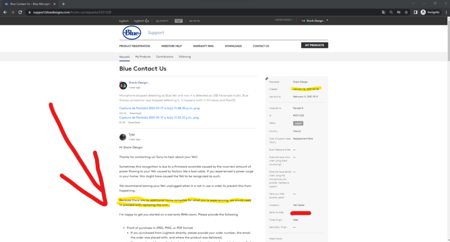Click the Blue Contact Us page heading

pos(143,69)
